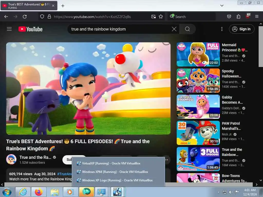
Task: Open the Pocket save icon
Action: [229, 17]
